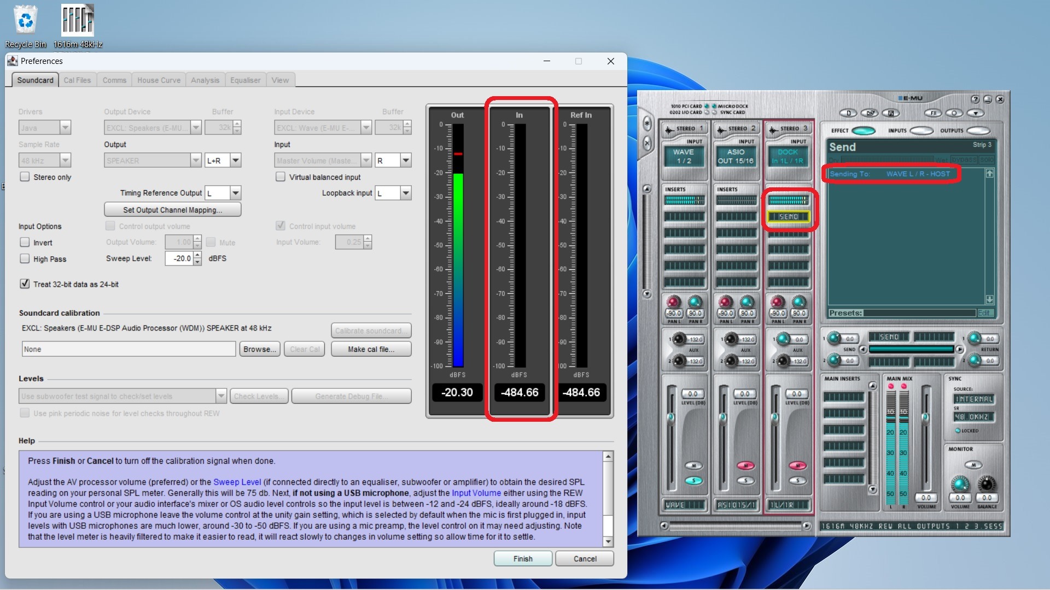Expand the E-MU toolbar down-arrow menu

pyautogui.click(x=976, y=113)
